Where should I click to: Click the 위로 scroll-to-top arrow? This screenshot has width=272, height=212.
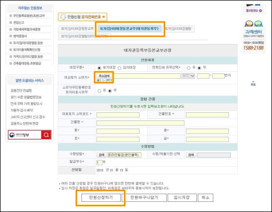[x=253, y=83]
